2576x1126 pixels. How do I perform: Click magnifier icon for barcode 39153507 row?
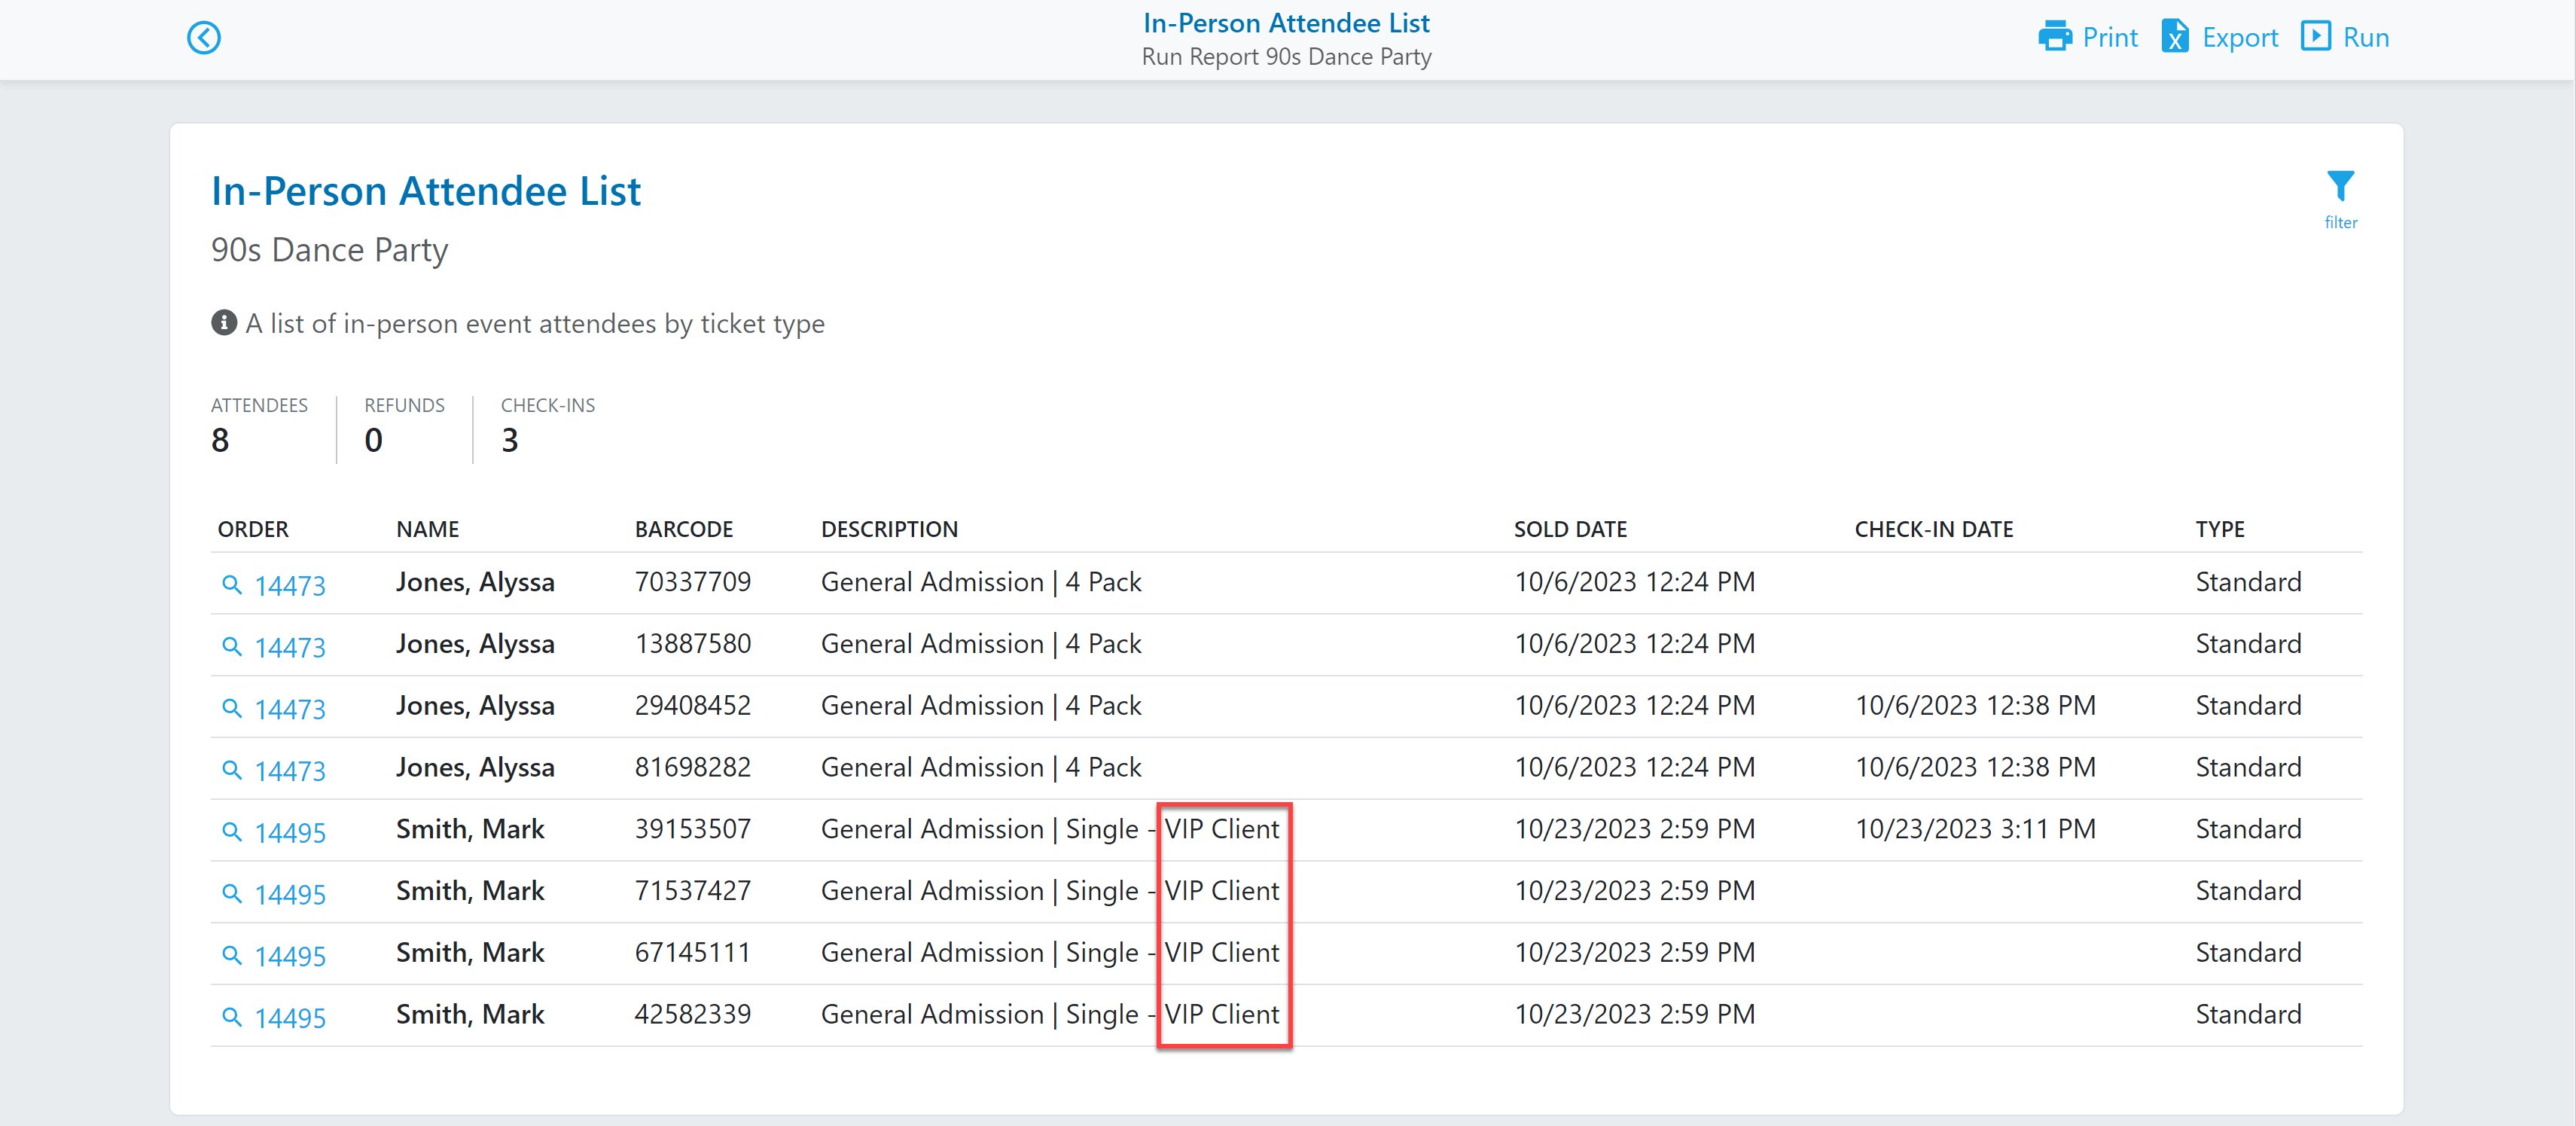click(x=231, y=832)
